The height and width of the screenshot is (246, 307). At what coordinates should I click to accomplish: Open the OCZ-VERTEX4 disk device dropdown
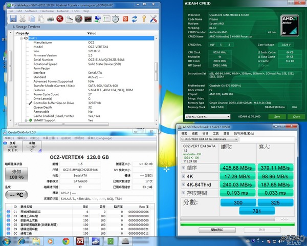click(209, 138)
